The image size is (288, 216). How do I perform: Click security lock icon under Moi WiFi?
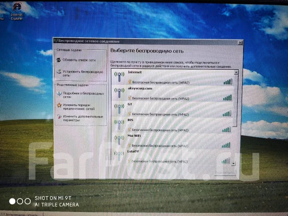click(129, 145)
